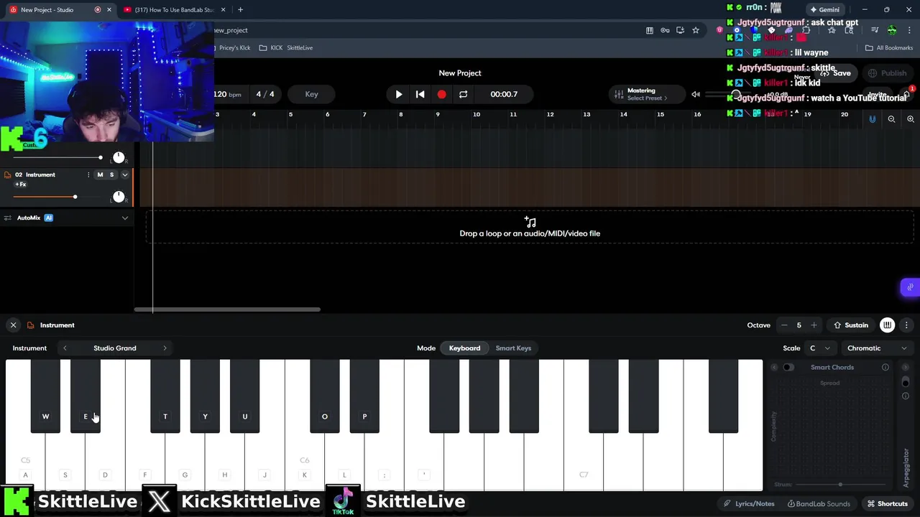Zoom out the timeline
The width and height of the screenshot is (920, 517).
(x=891, y=119)
